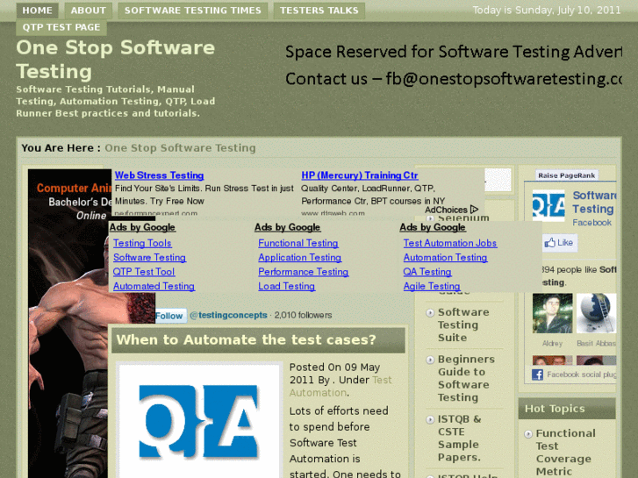Open Functional Test Coverage Metric topic

(x=565, y=453)
